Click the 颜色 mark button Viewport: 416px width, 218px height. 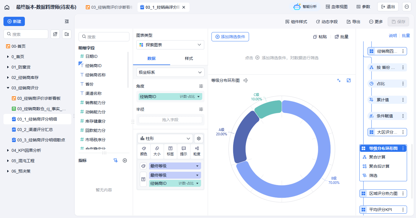coord(144,152)
